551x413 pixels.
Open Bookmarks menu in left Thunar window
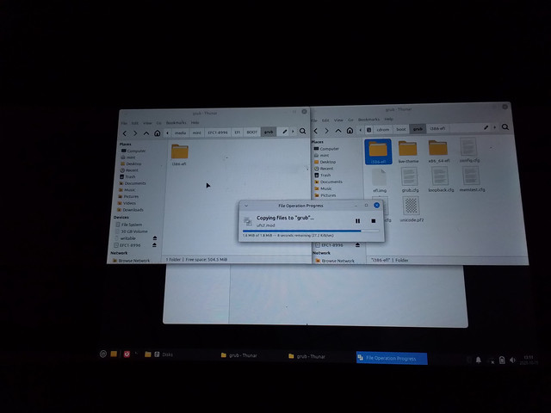coord(176,123)
